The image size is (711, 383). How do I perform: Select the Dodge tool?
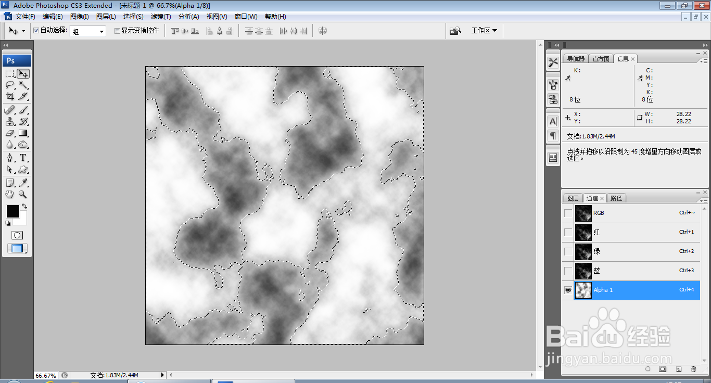coord(23,145)
